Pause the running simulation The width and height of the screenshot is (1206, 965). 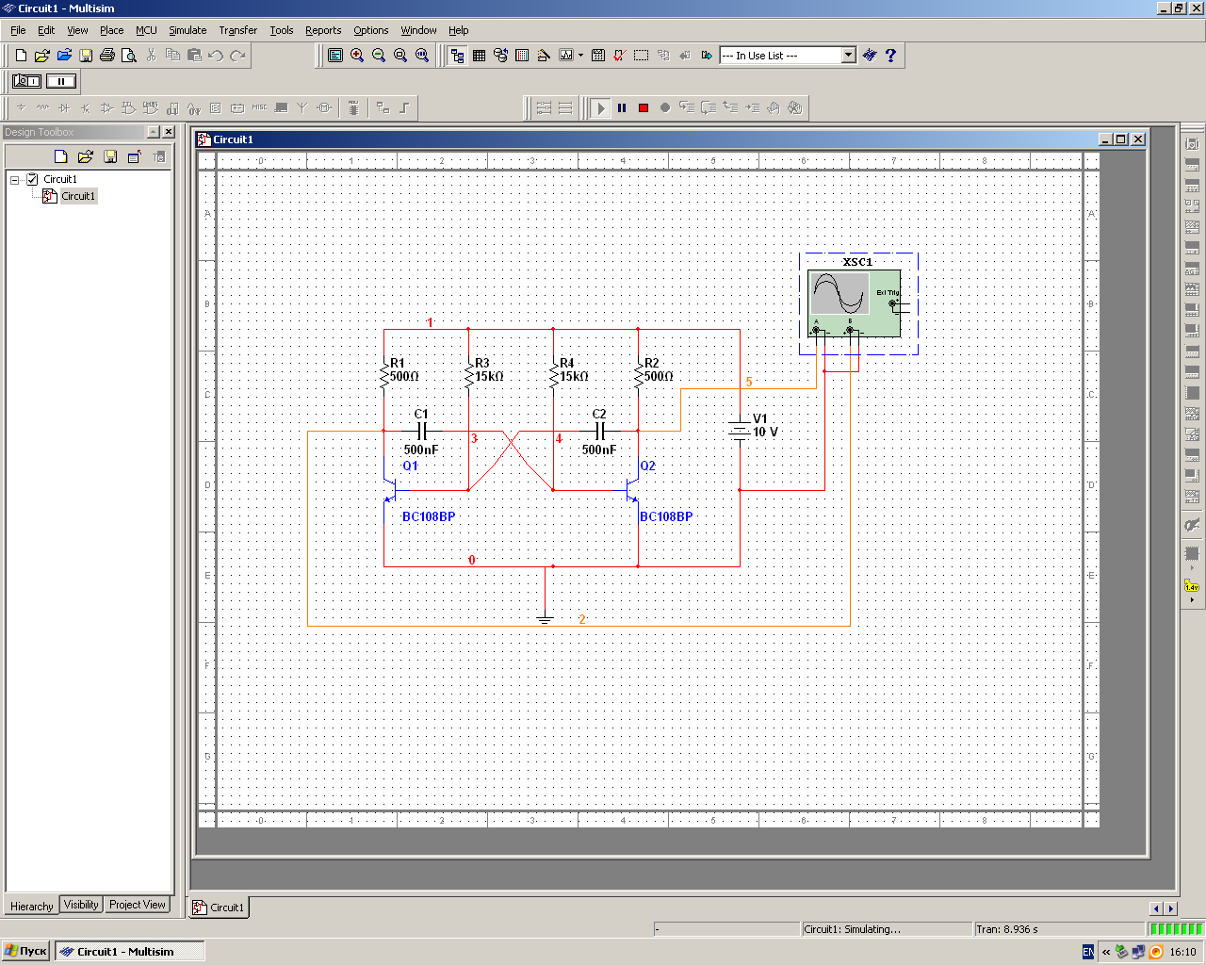tap(622, 108)
